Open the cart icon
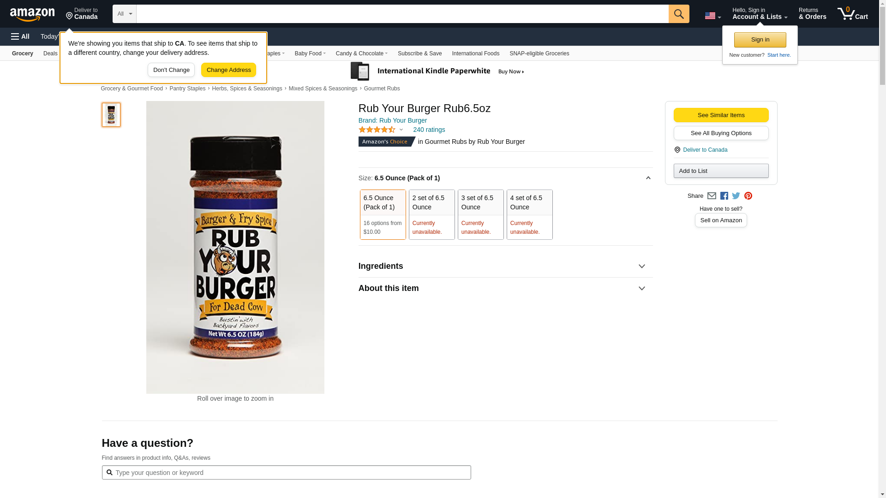Image resolution: width=886 pixels, height=498 pixels. coord(852,14)
